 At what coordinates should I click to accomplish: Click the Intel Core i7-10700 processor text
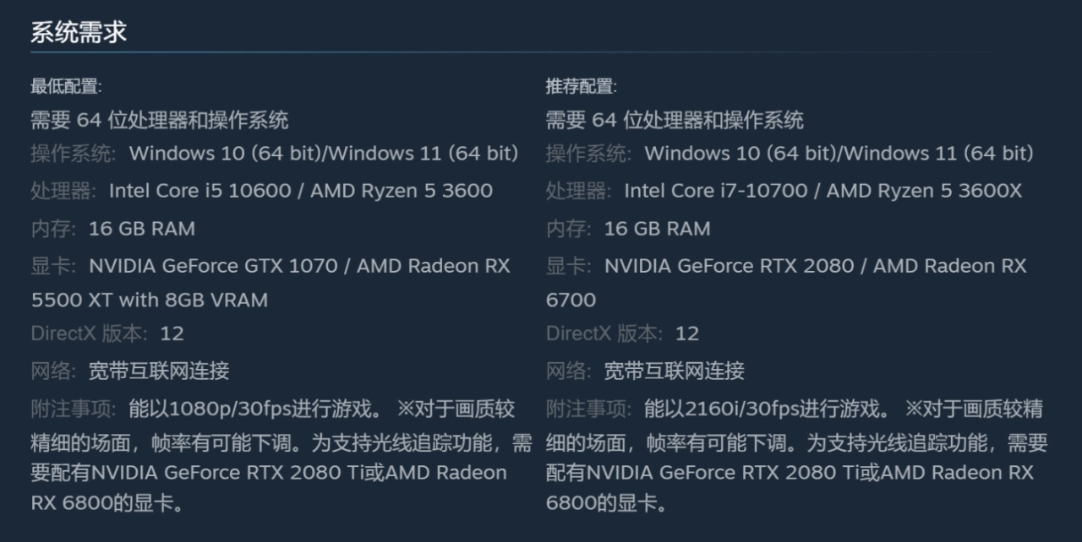(716, 191)
